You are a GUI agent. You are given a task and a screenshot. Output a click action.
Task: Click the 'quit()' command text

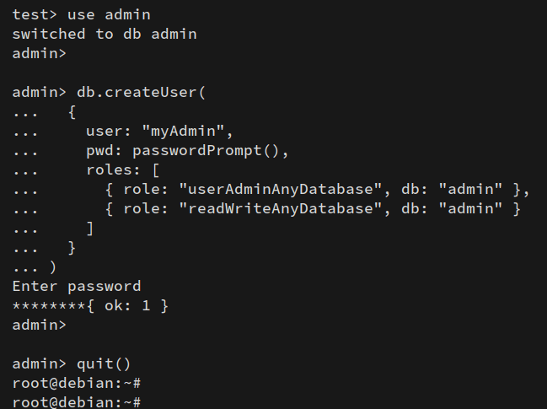tap(105, 364)
